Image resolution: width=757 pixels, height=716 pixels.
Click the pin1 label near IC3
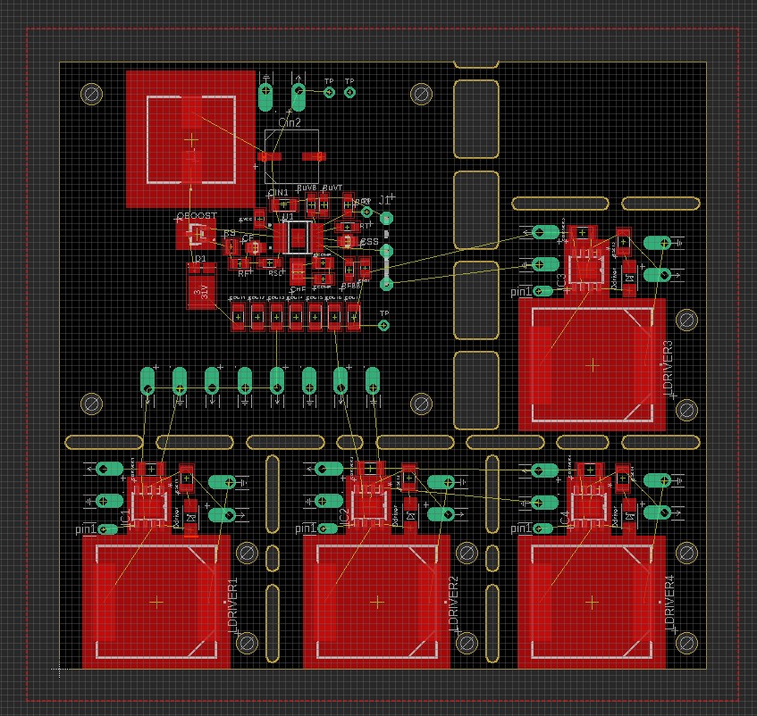pyautogui.click(x=520, y=290)
